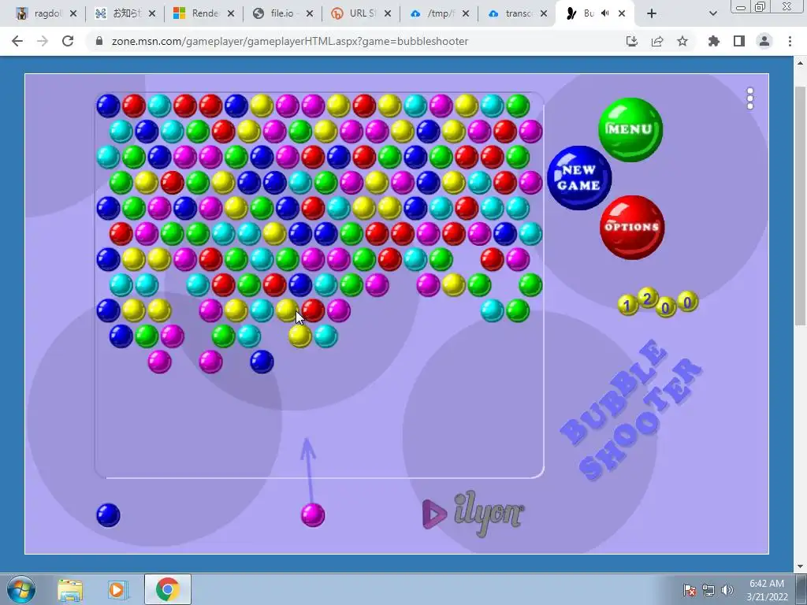
Task: Open File Explorer from the taskbar
Action: [x=70, y=589]
